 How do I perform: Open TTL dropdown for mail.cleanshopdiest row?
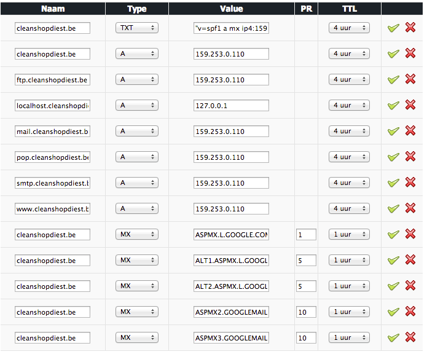coord(349,132)
